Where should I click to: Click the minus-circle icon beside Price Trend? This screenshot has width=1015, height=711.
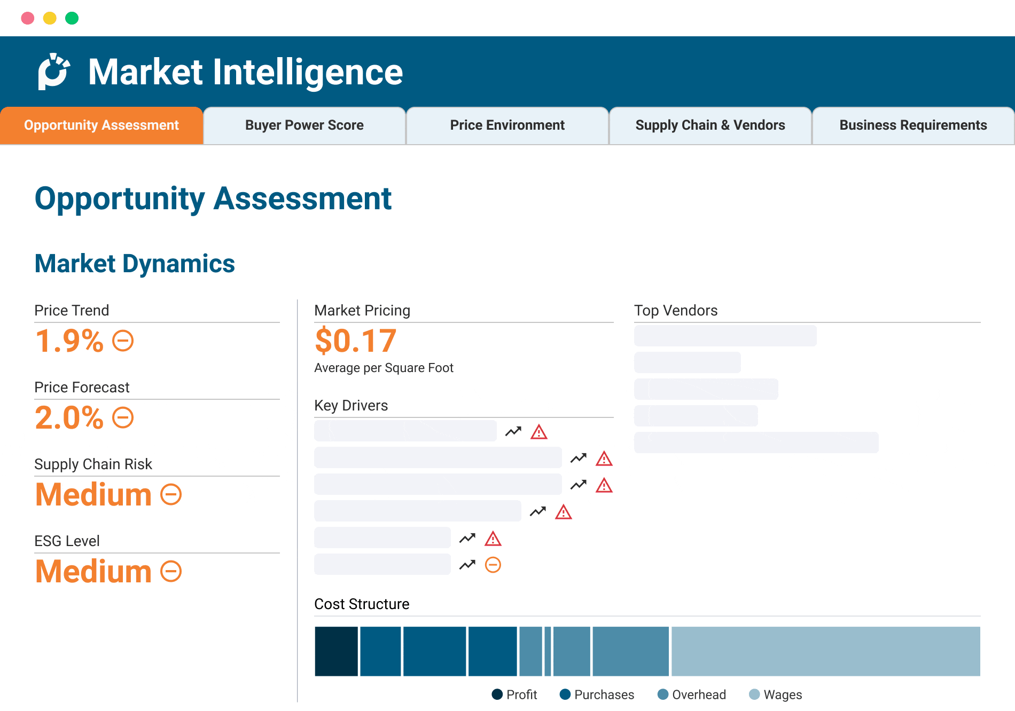pyautogui.click(x=122, y=341)
